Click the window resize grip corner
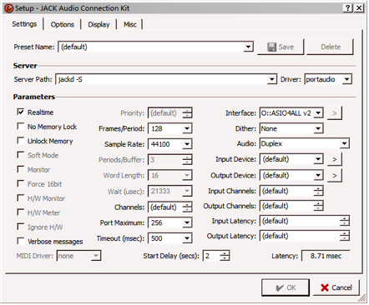 (361, 298)
